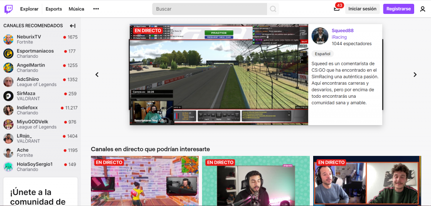Click LRojo_ channel avatar
This screenshot has height=206, width=431.
coord(8,139)
